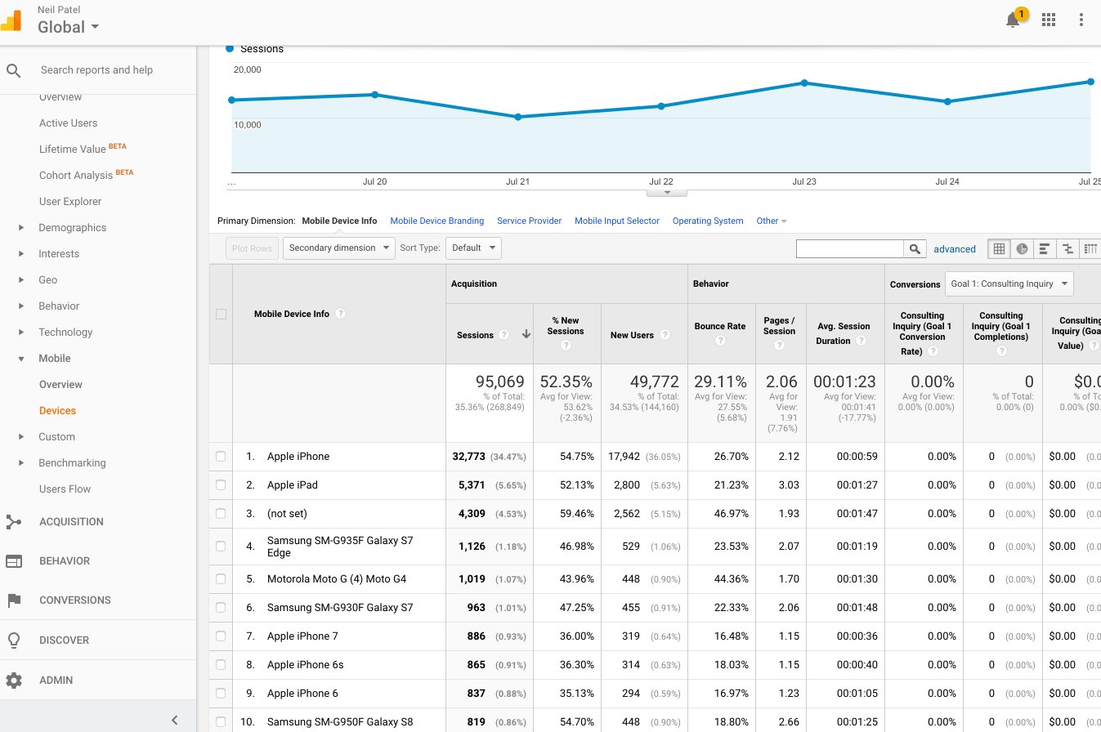
Task: Open Mobile Overview in the sidebar
Action: pos(60,385)
